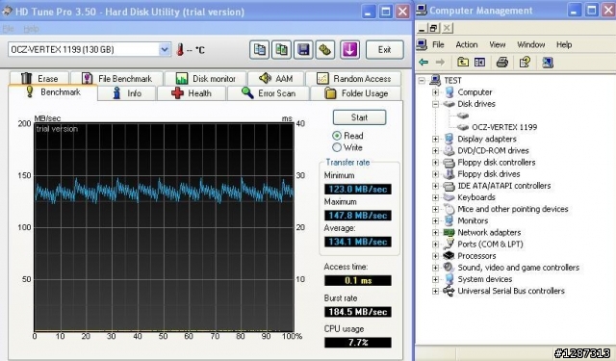Image resolution: width=616 pixels, height=361 pixels.
Task: Switch to the Erase tab
Action: coord(39,79)
